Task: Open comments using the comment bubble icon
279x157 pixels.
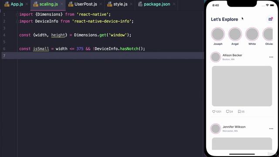Action: (228, 112)
